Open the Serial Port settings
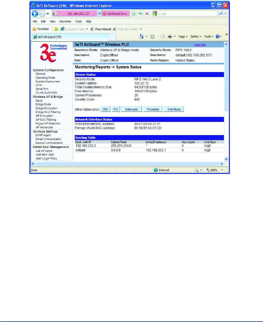263x322 pixels. pos(42,89)
